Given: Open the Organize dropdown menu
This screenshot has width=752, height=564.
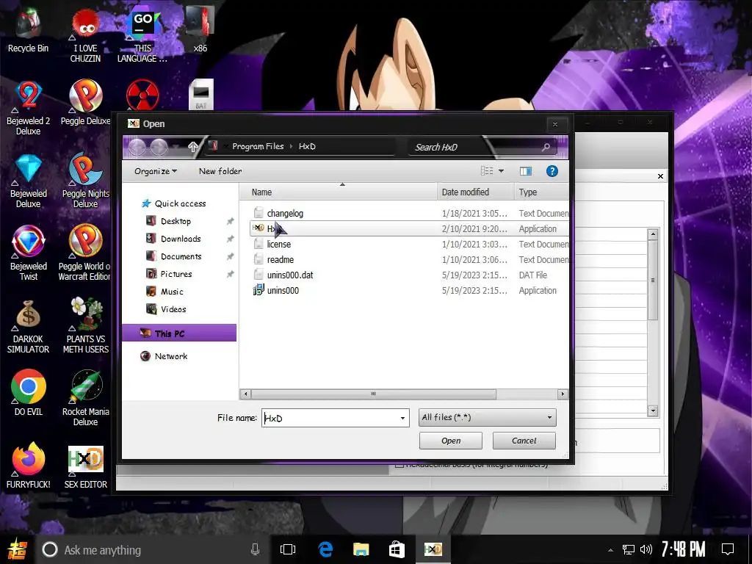Looking at the screenshot, I should coord(156,171).
